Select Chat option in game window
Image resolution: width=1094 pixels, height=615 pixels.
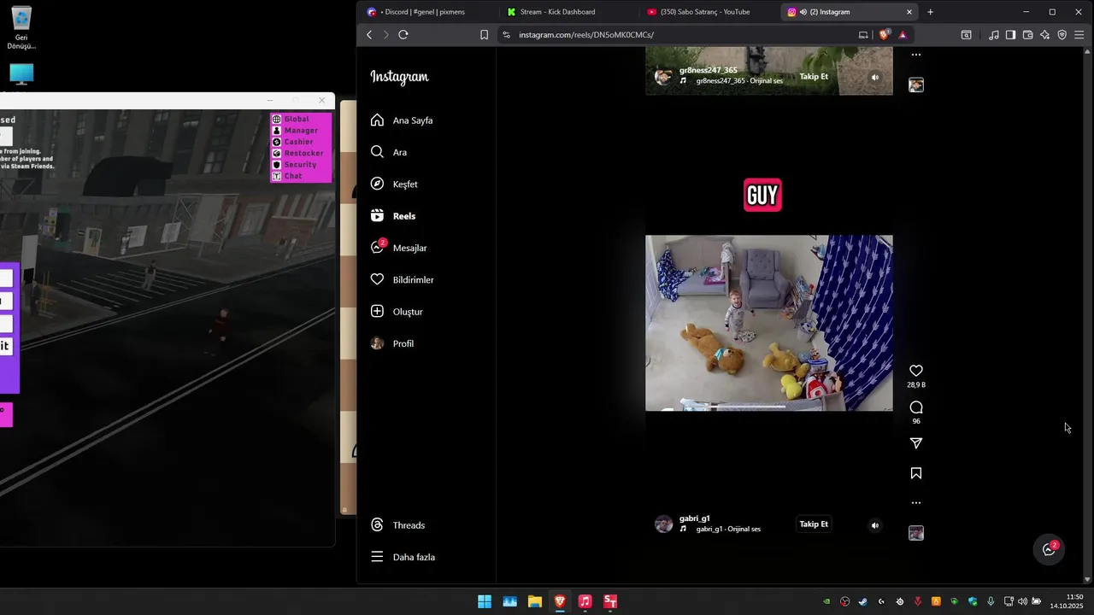(287, 176)
